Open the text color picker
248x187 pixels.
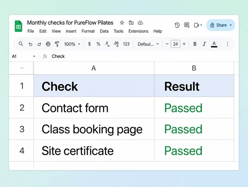pyautogui.click(x=214, y=44)
